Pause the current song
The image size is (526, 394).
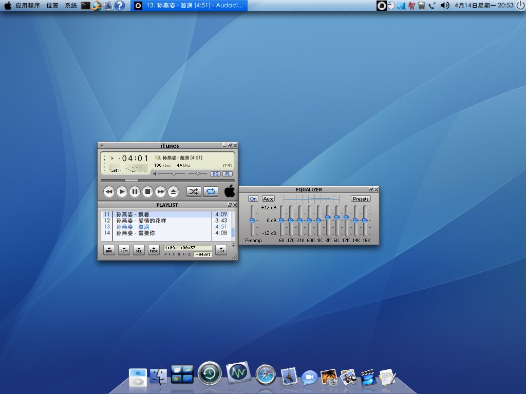135,192
